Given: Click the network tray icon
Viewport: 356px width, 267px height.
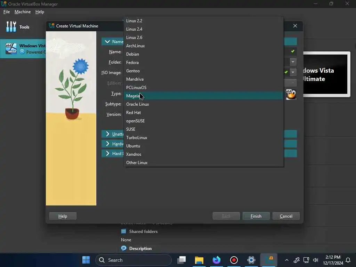Looking at the screenshot, I should click(x=306, y=260).
